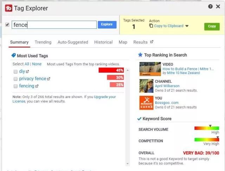Open the diy tag link
This screenshot has width=225, height=171.
click(x=22, y=71)
